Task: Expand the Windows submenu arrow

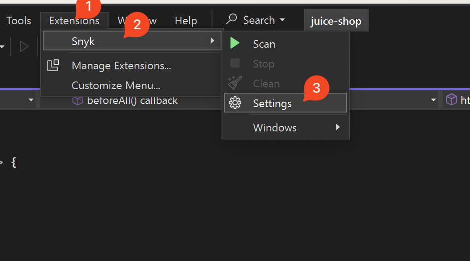Action: (338, 127)
